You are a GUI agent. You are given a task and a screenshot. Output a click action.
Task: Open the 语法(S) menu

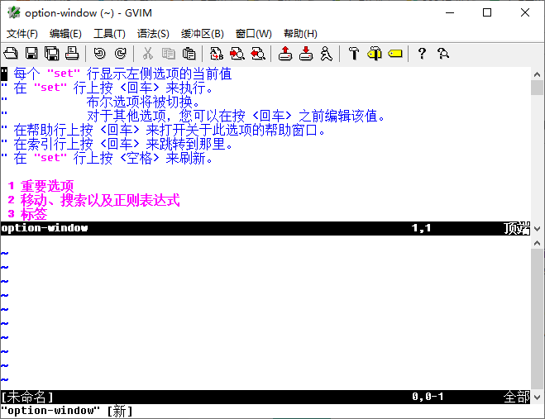[x=153, y=34]
